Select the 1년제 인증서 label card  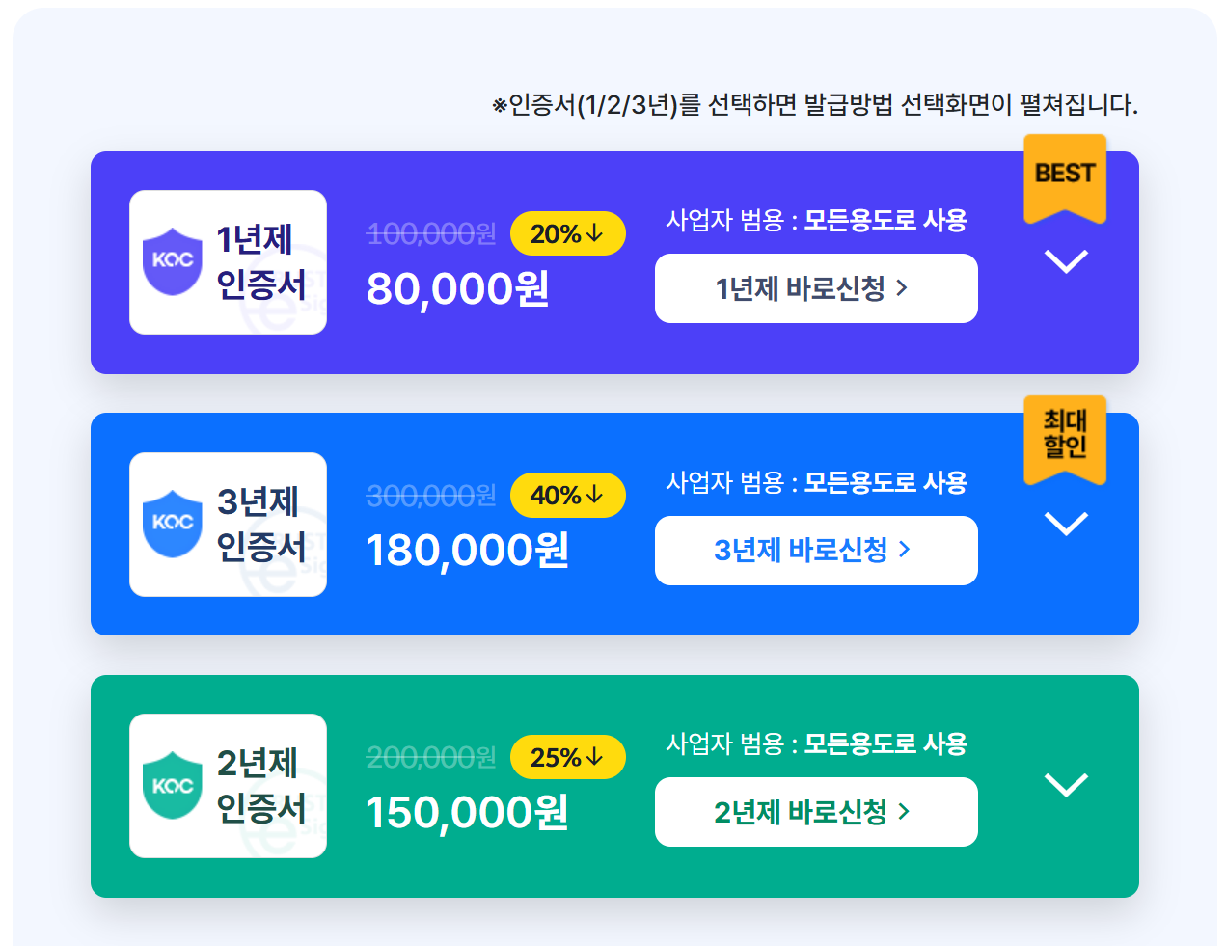click(228, 262)
